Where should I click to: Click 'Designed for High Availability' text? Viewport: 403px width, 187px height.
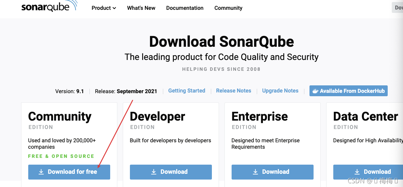coord(368,140)
